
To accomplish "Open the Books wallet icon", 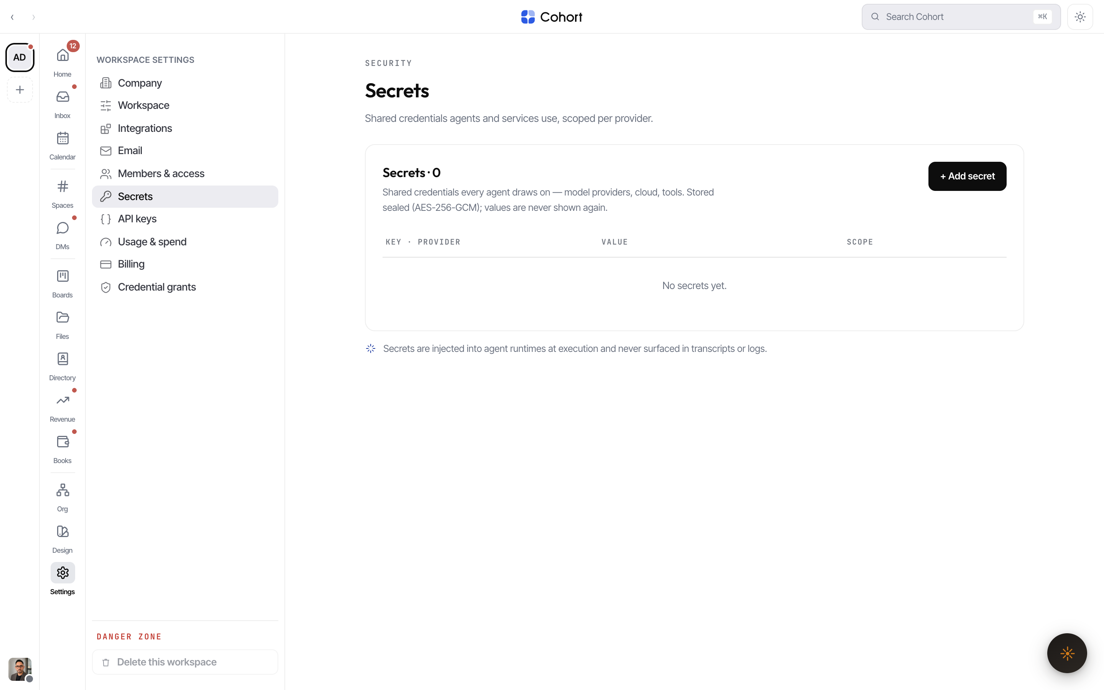I will tap(62, 442).
